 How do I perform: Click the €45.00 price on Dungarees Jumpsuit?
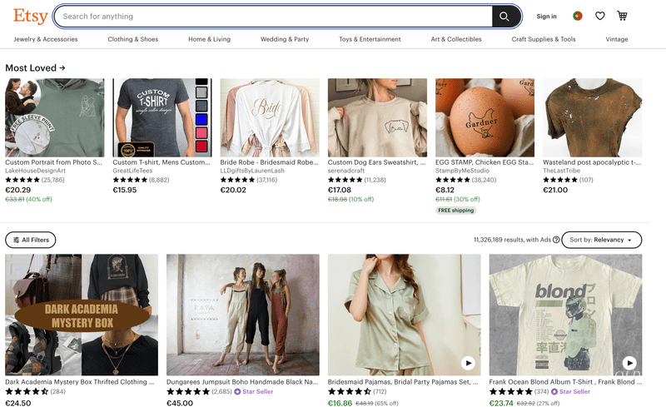coord(180,403)
